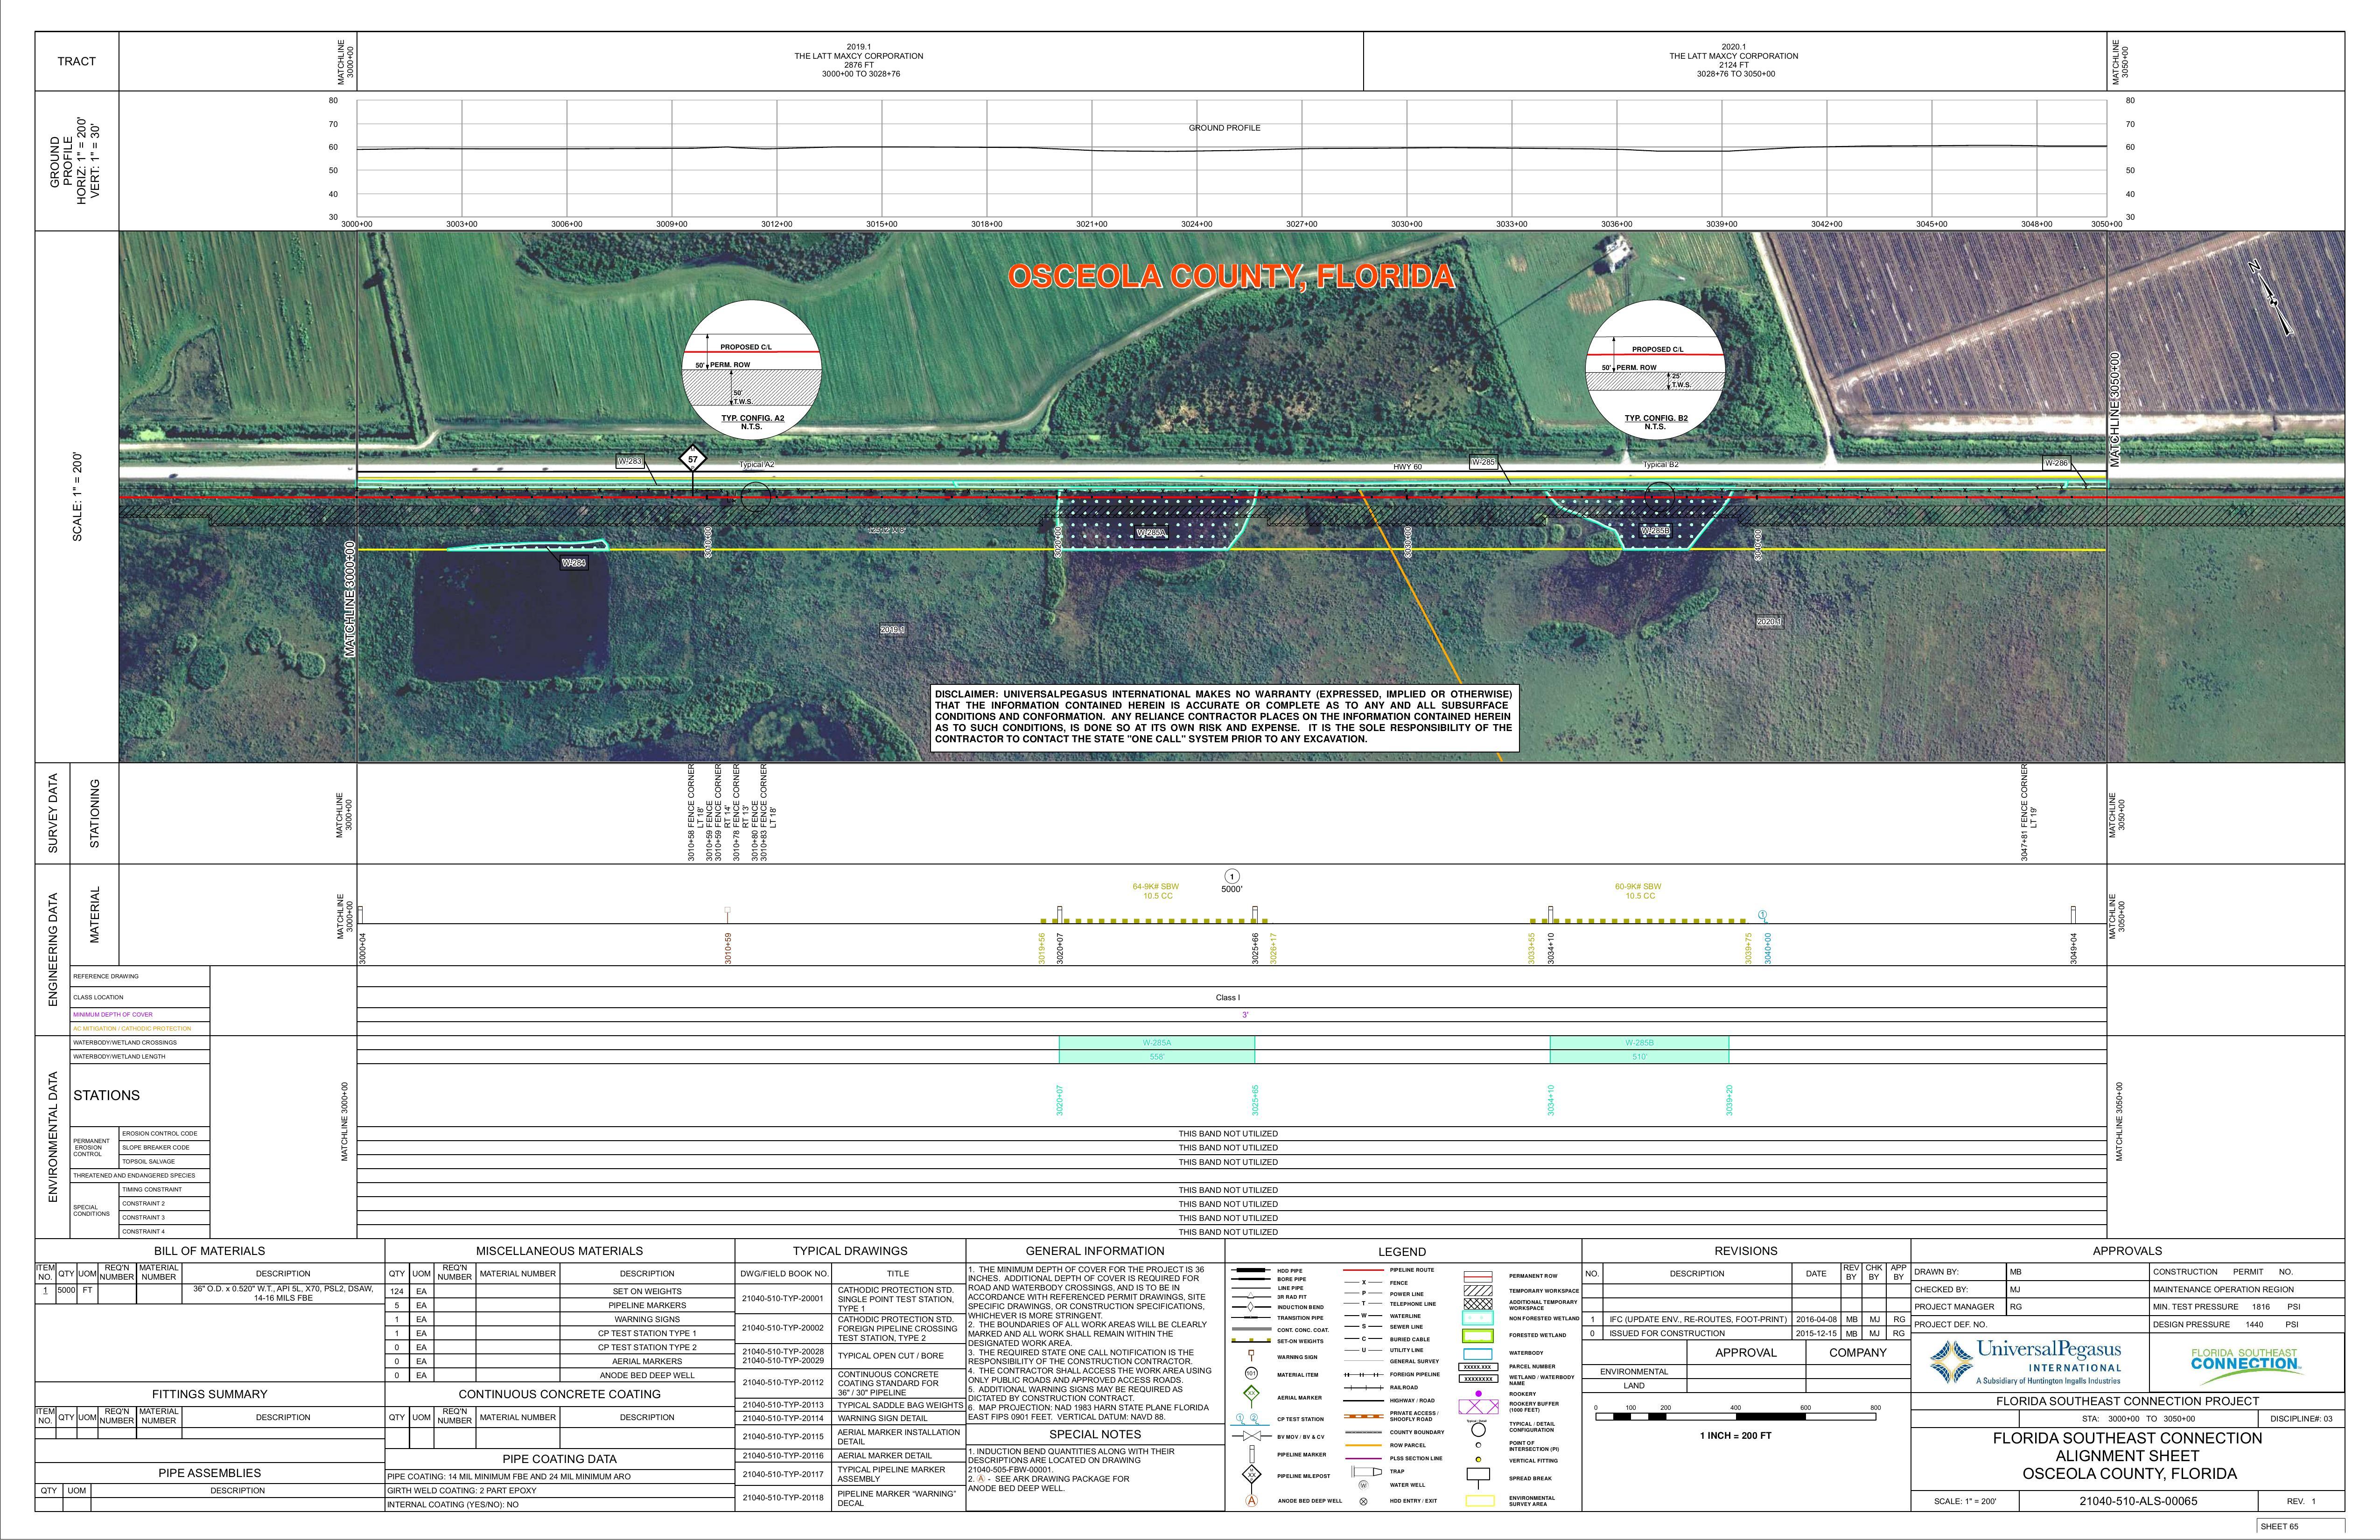The width and height of the screenshot is (2380, 1540).
Task: Click the Non Forested Wetland legend swatch
Action: pos(1477,1318)
